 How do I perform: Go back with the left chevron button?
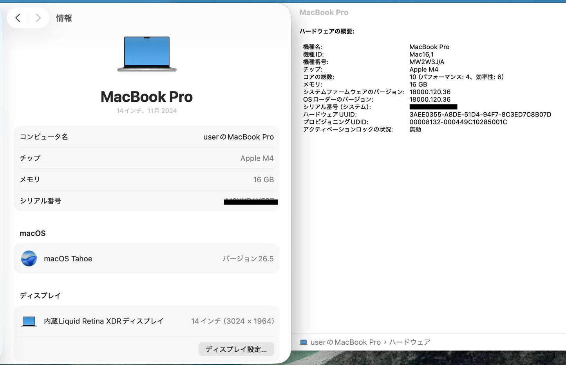coord(18,18)
